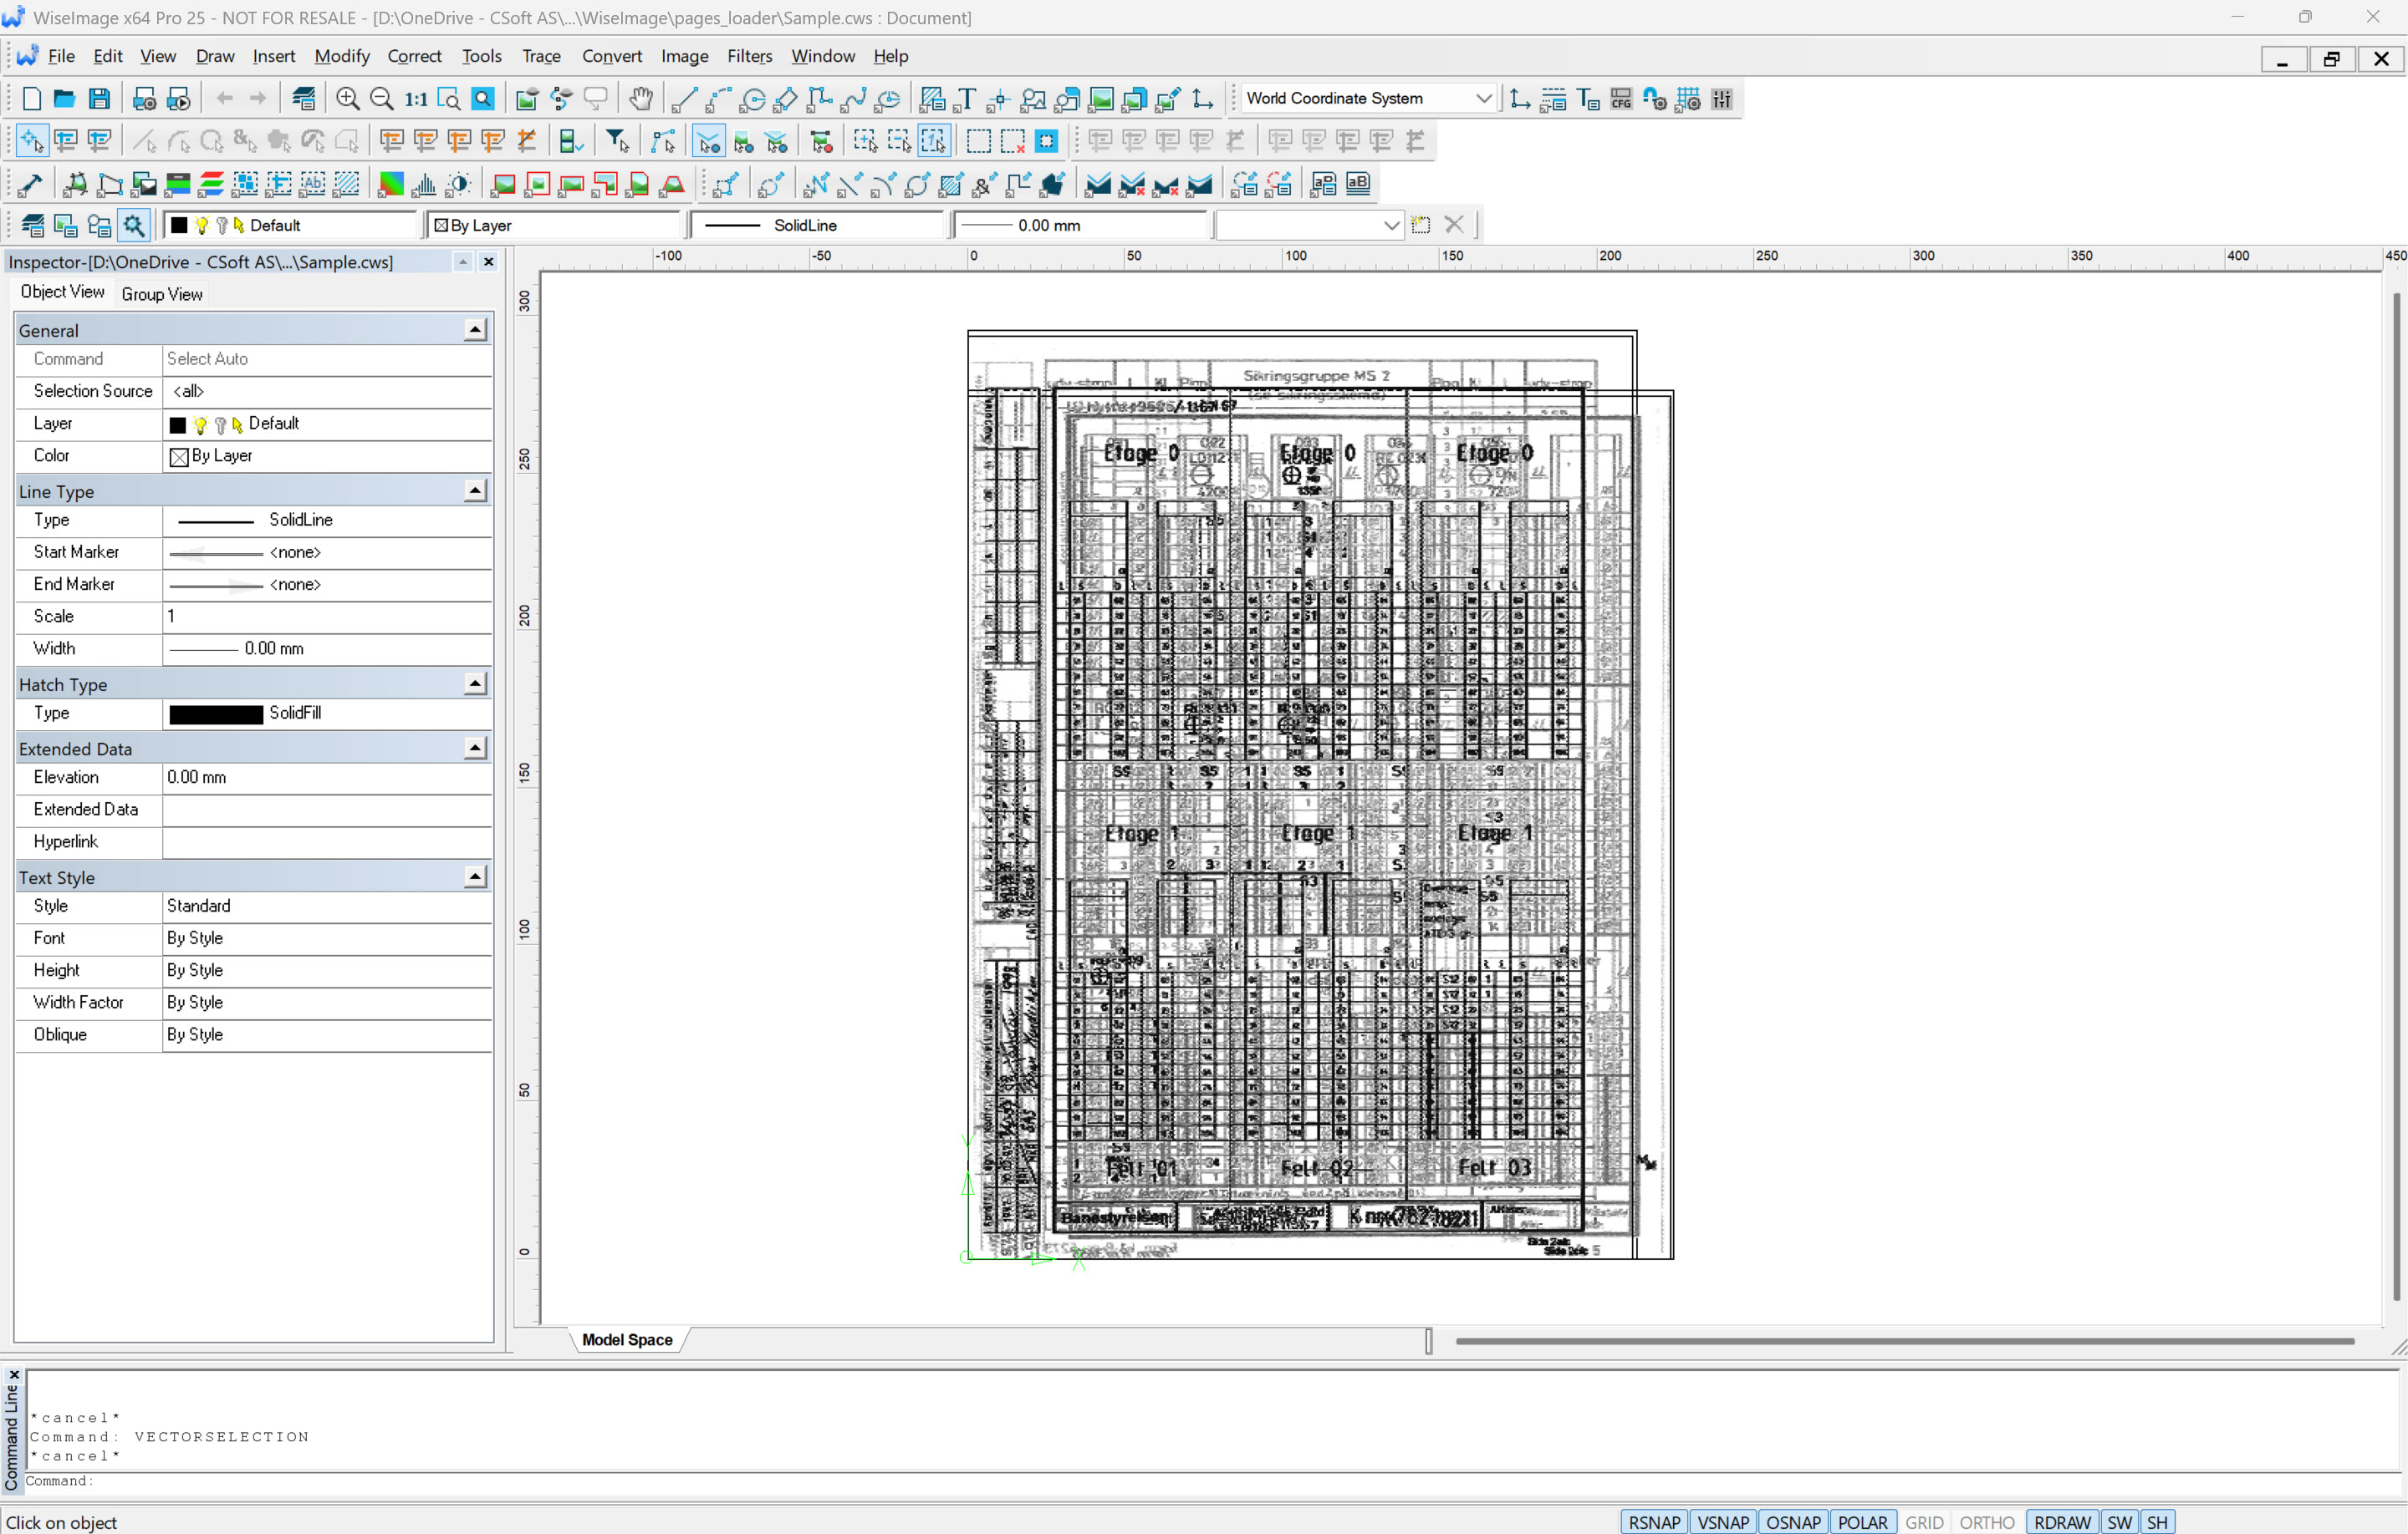Click the selection filter funnel icon

pyautogui.click(x=617, y=141)
